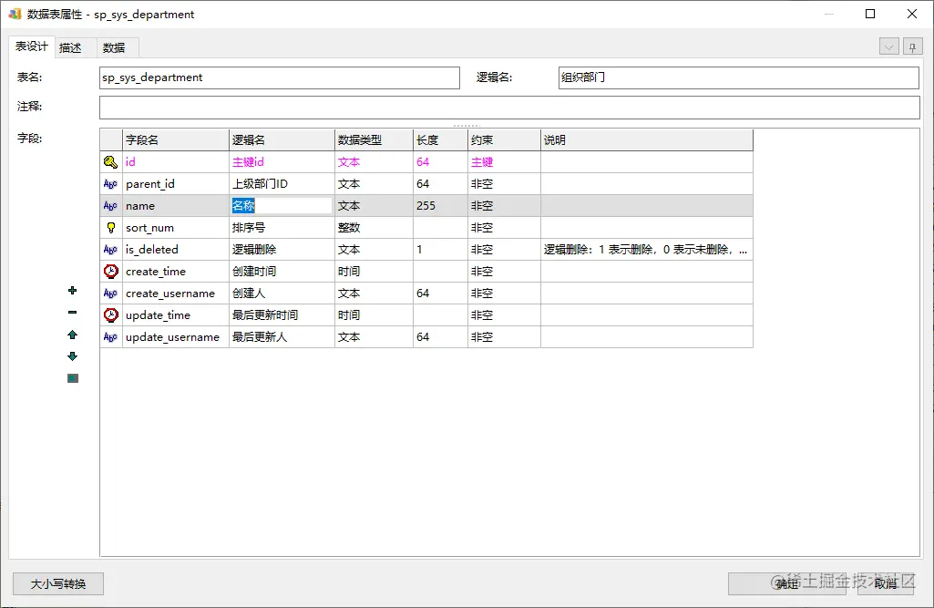Select the sort_num field name cell

point(176,228)
